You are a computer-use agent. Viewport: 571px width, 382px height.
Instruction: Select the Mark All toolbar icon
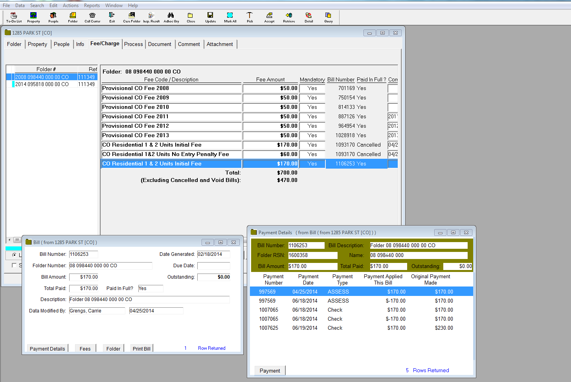click(230, 17)
